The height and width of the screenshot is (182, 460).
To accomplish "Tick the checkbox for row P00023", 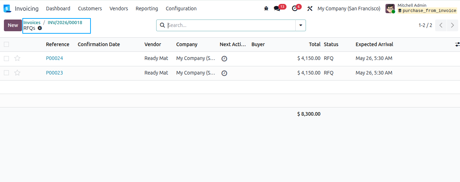I will pos(6,73).
